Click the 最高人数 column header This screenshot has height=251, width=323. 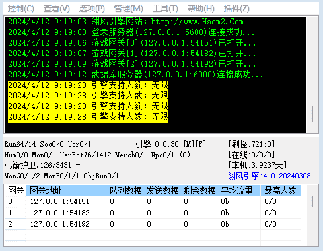tap(281, 190)
